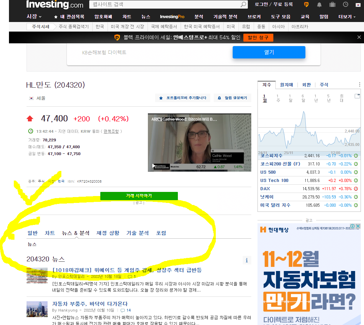Click the search magnifier icon
Image resolution: width=364 pixels, height=325 pixels.
tap(243, 5)
